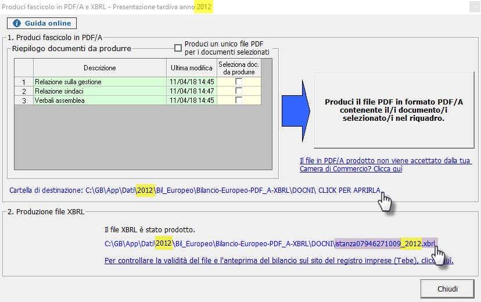Tick the checkbox for Relazione sindaci
481x302 pixels.
tap(239, 91)
